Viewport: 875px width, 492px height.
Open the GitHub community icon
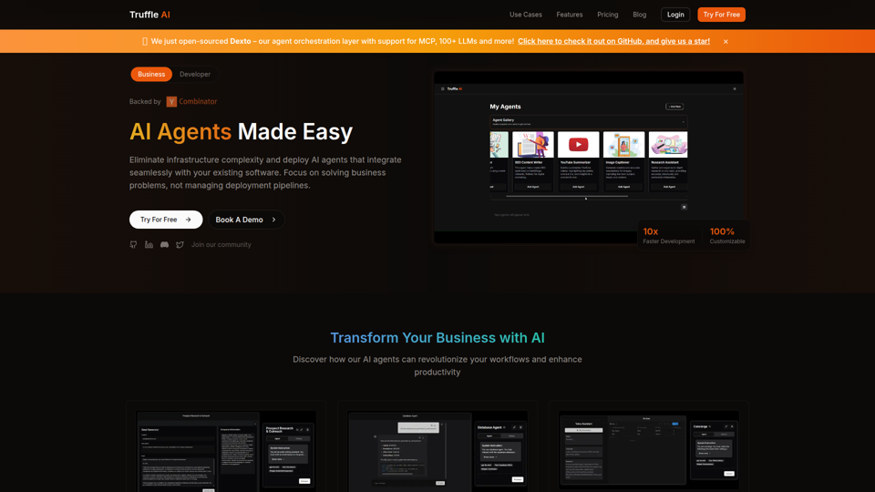coord(133,244)
